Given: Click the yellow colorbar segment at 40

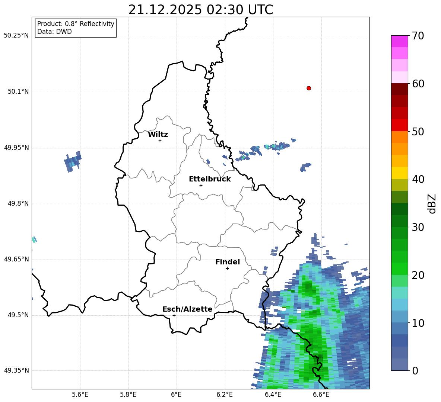Looking at the screenshot, I should tap(399, 173).
